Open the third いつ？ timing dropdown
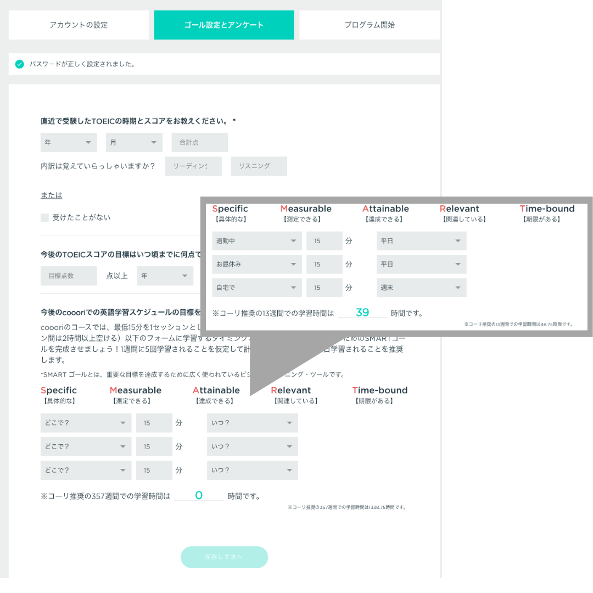593x593 pixels. tap(252, 471)
